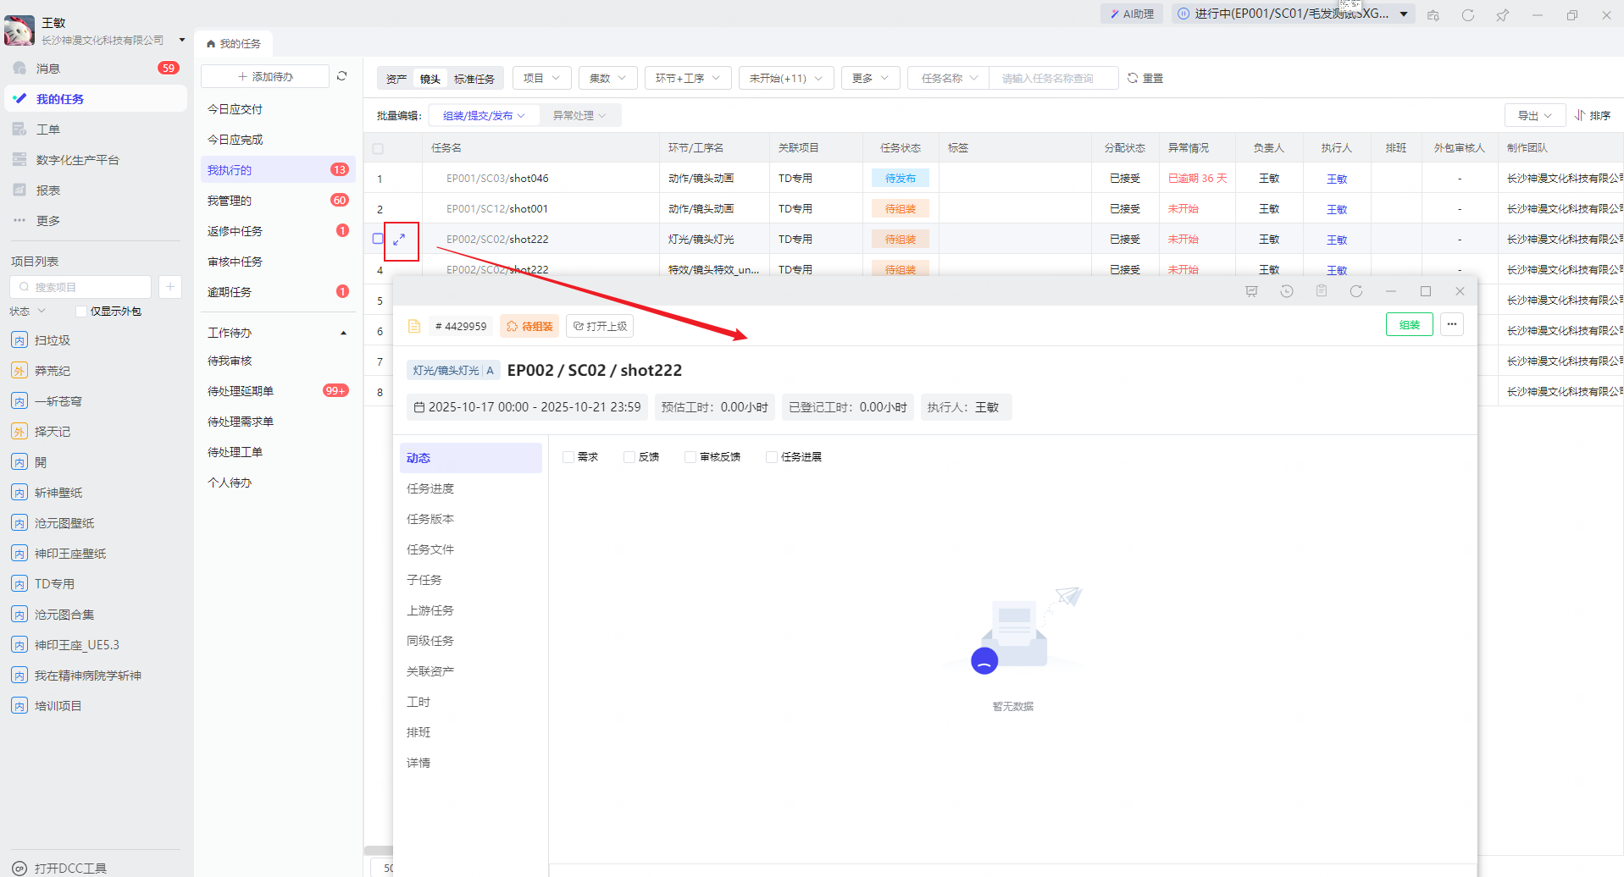The image size is (1624, 877).
Task: Click the add project plus icon
Action: coord(169,287)
